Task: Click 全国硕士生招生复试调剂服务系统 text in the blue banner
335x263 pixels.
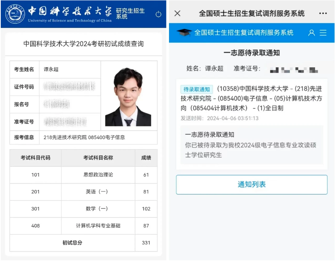Action: pyautogui.click(x=244, y=33)
